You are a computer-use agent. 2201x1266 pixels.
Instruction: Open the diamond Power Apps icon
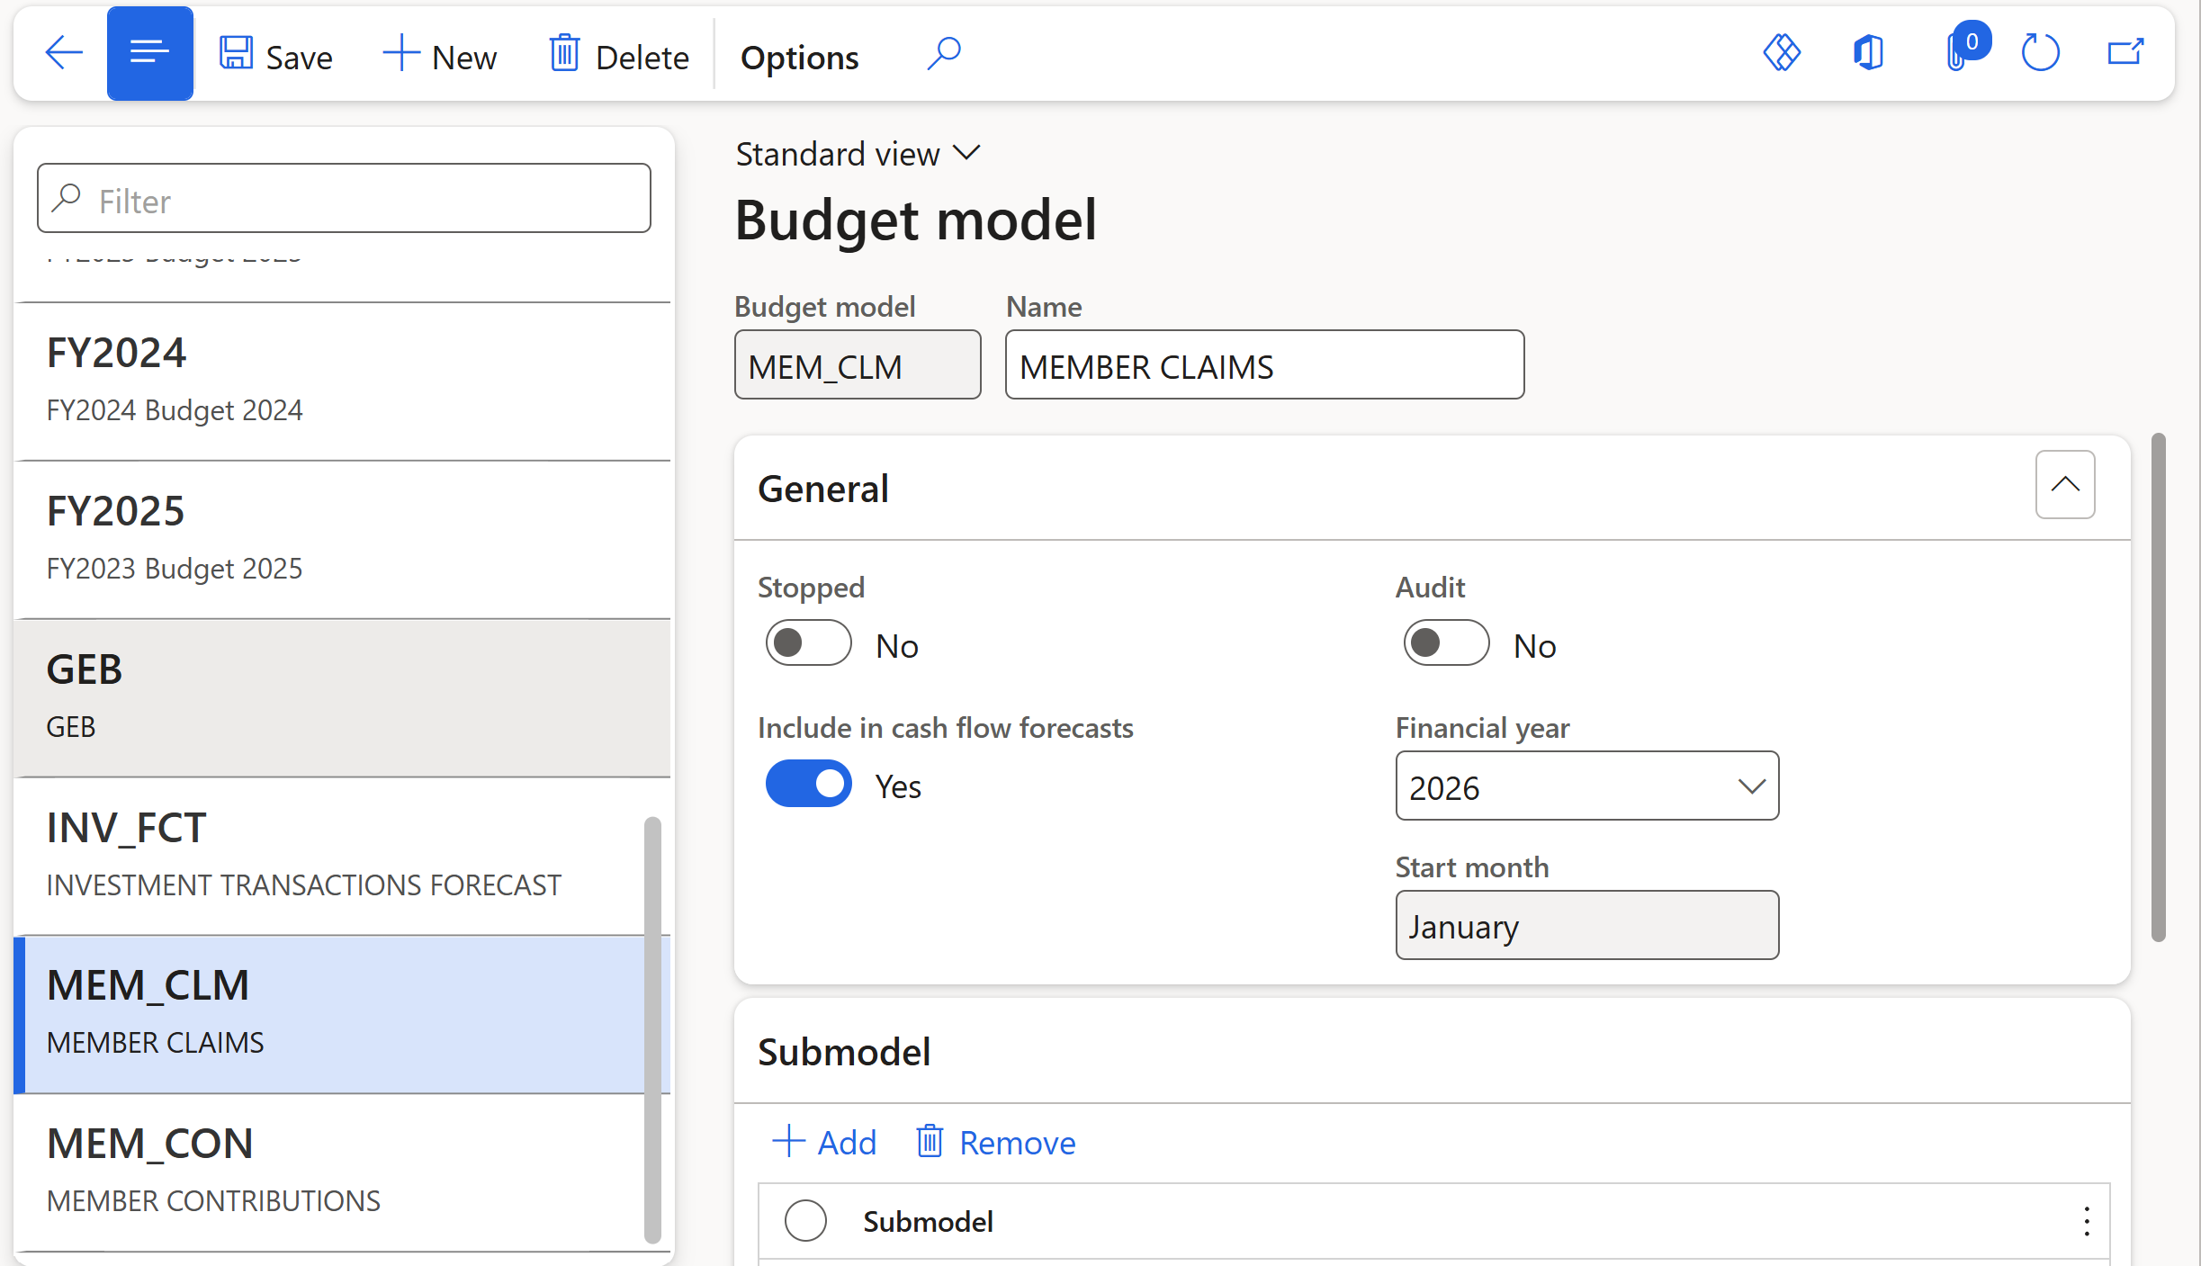tap(1782, 52)
